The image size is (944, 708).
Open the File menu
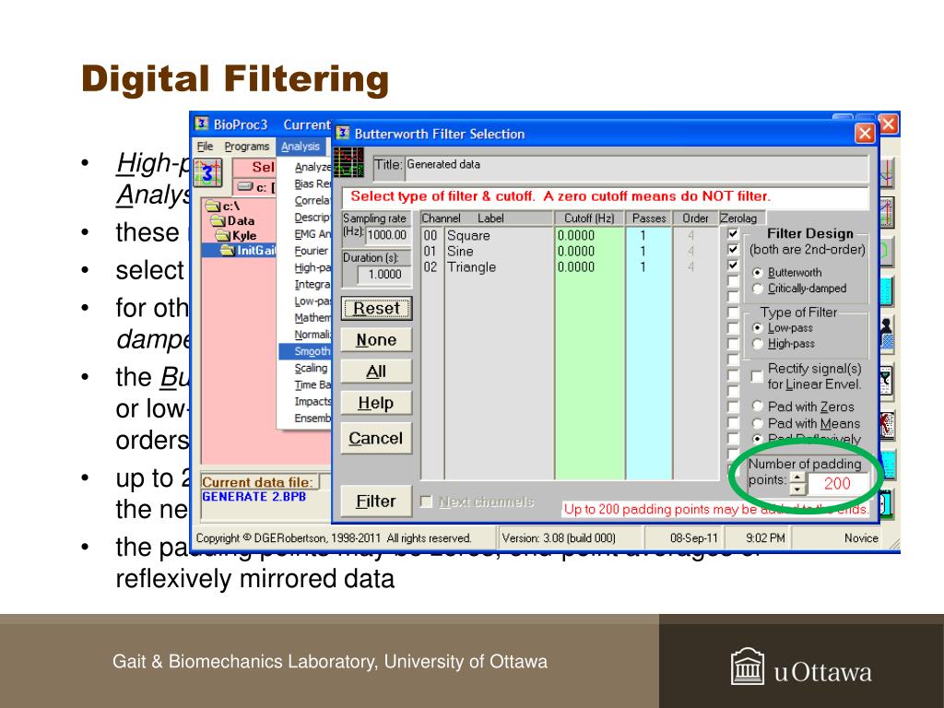click(205, 147)
